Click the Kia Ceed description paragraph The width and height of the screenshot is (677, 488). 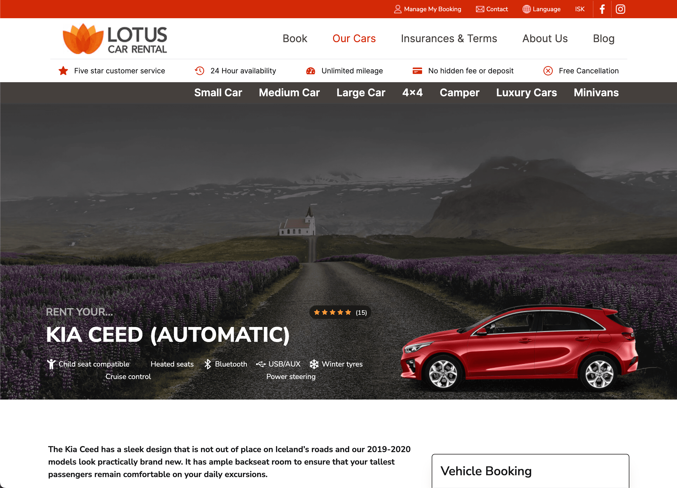[x=229, y=462]
